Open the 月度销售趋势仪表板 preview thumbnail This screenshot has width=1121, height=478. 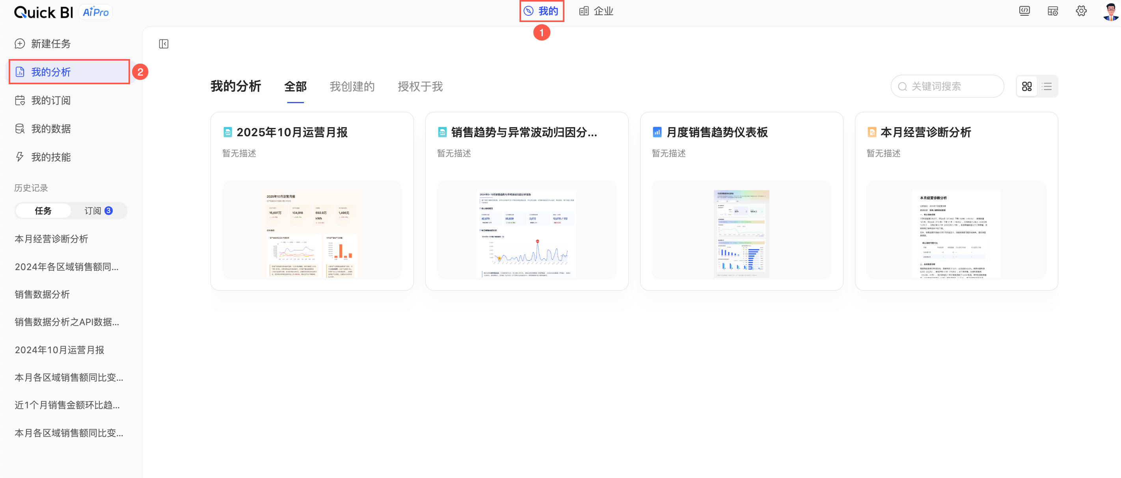(x=741, y=230)
